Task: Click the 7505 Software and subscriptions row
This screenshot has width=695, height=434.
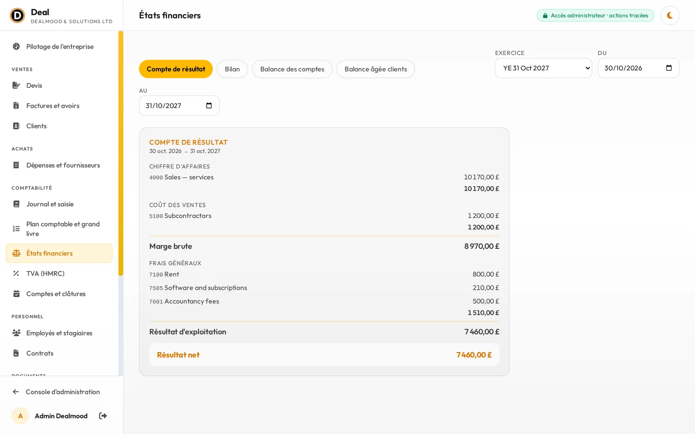Action: pyautogui.click(x=324, y=287)
